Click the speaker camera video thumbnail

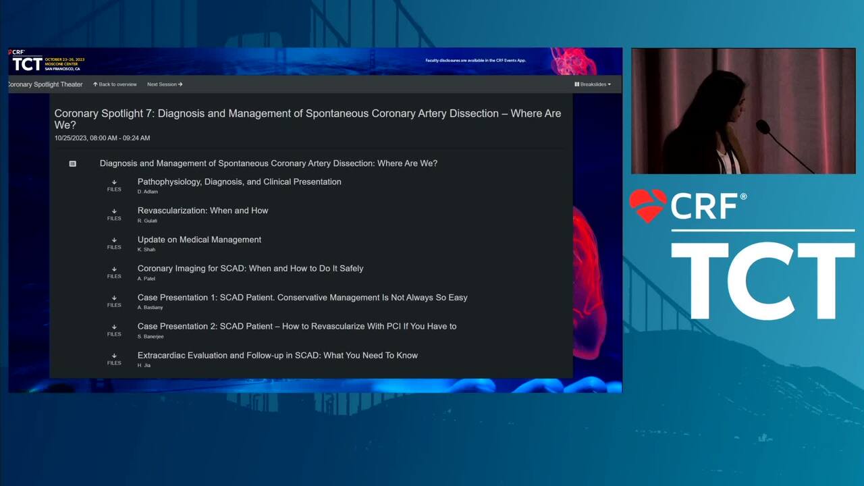pyautogui.click(x=743, y=111)
